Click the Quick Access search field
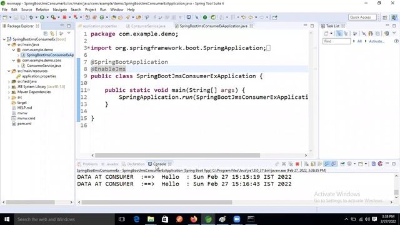 pos(362,17)
